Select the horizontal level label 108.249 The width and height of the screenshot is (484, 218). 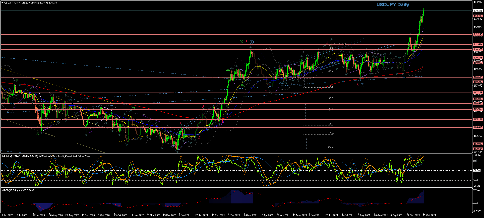pyautogui.click(x=478, y=82)
